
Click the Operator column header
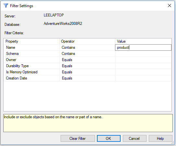(x=87, y=41)
